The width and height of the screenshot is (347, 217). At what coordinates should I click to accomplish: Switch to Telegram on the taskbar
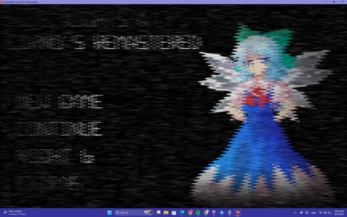pos(222,213)
